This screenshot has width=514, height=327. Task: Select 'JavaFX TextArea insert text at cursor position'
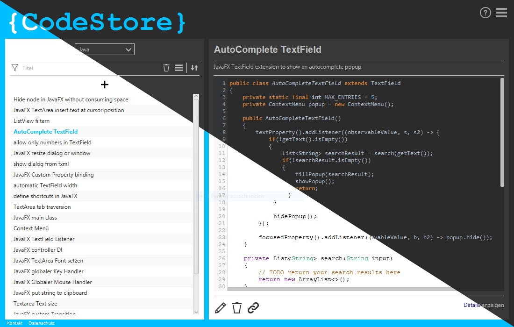coord(101,110)
